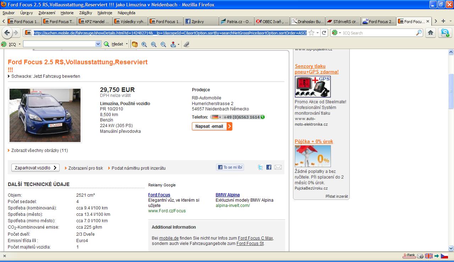Click the zoom in magnifier in ICQ toolbar
Image resolution: width=454 pixels, height=262 pixels.
pos(144,44)
